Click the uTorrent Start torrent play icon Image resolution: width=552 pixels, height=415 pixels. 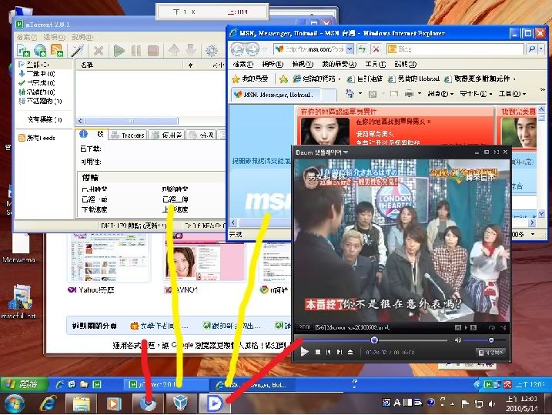[x=119, y=51]
